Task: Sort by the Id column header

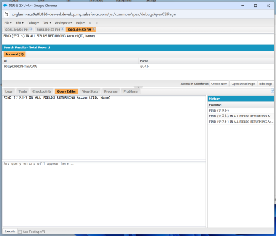Action: tap(70, 61)
